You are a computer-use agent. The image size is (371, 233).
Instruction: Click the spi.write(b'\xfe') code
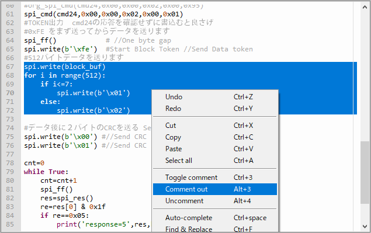60,49
